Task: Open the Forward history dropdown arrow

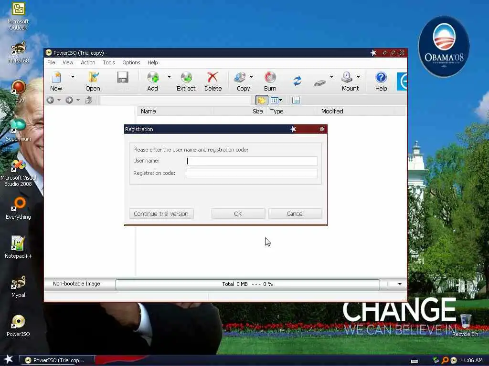Action: (x=78, y=100)
